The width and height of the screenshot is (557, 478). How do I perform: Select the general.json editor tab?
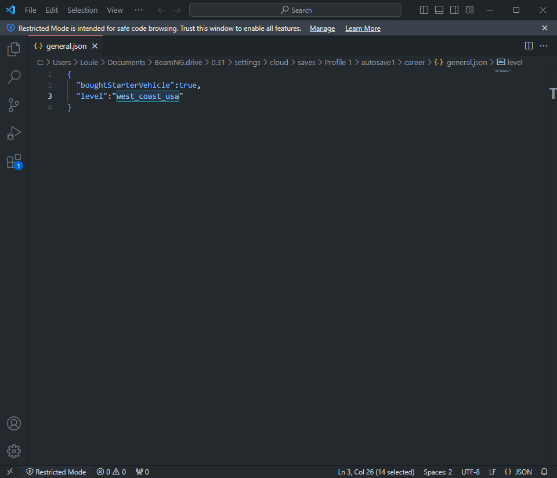pyautogui.click(x=66, y=46)
